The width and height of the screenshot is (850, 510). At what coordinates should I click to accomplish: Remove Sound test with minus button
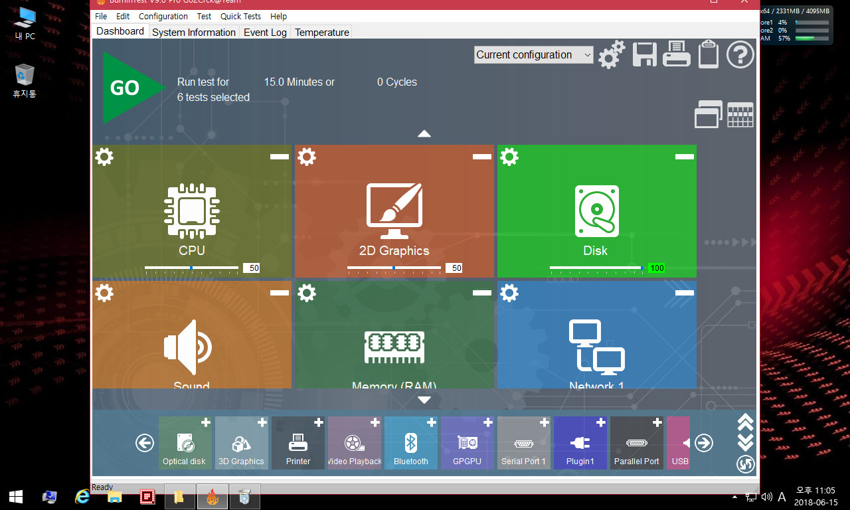[x=280, y=292]
